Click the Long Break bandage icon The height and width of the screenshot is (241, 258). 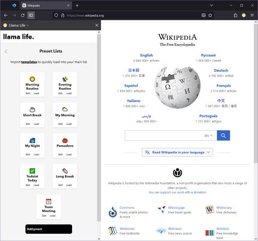pos(65,171)
